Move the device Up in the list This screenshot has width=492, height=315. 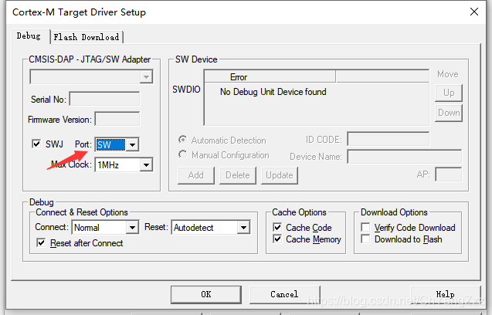pos(449,93)
